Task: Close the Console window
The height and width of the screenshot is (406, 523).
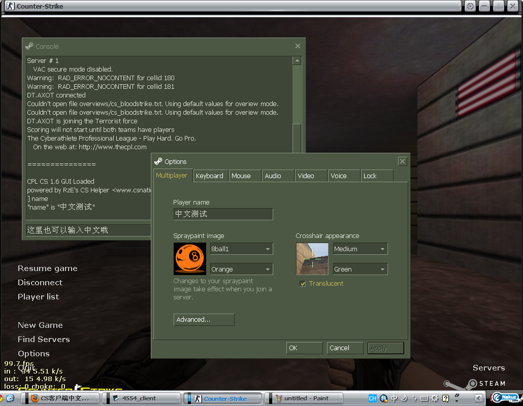Action: [298, 46]
